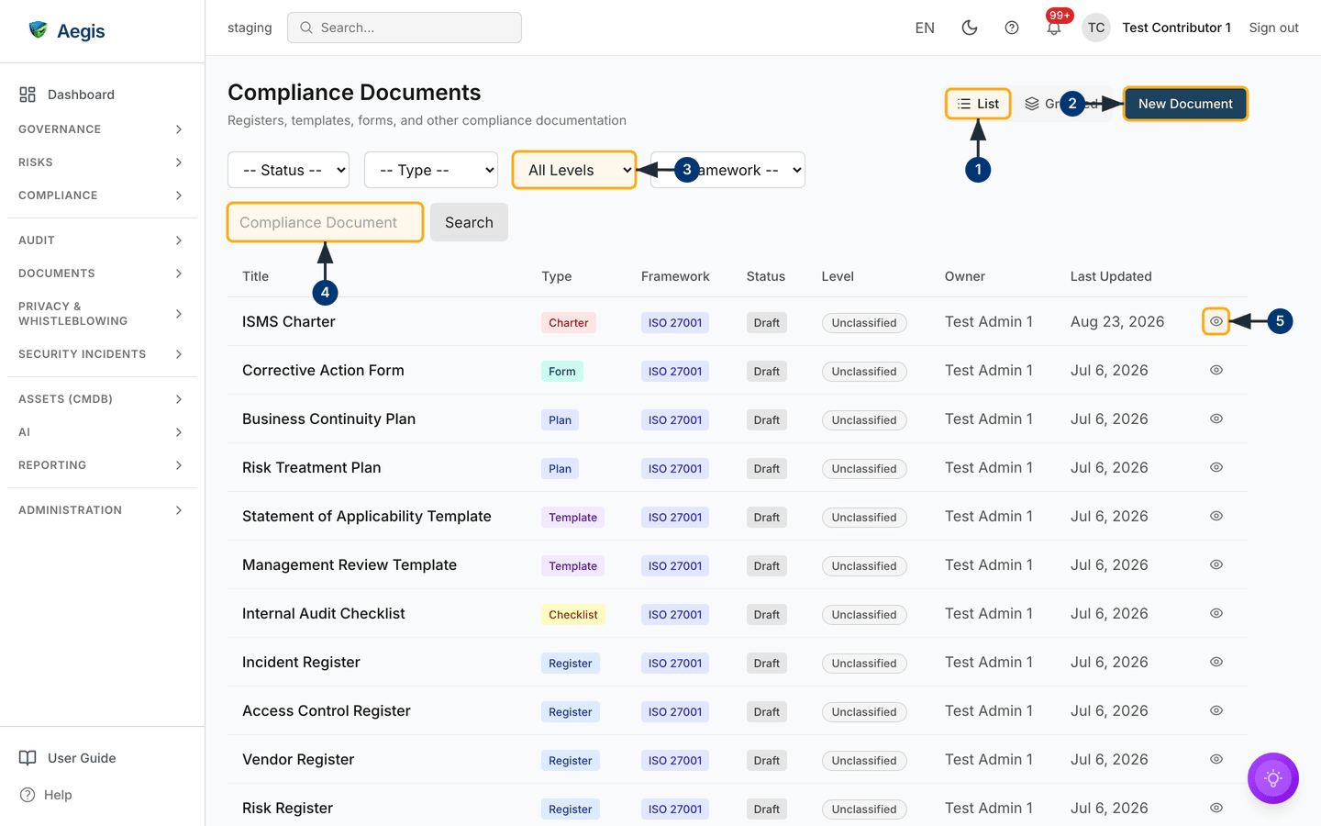1321x826 pixels.
Task: Expand the Audit sidebar section
Action: click(x=102, y=240)
